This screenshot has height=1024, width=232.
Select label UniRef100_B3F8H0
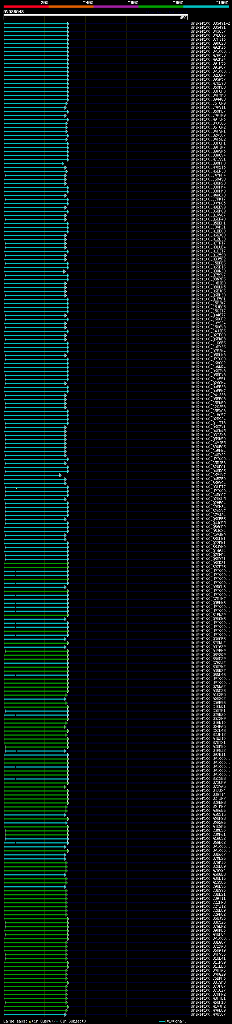(x=208, y=92)
